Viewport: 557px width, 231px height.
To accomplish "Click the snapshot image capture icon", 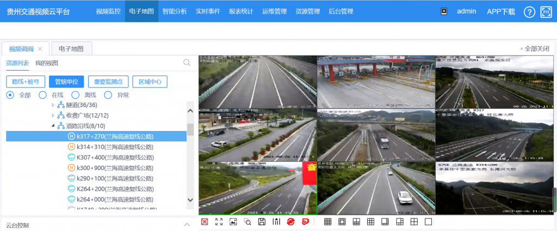I will point(233,222).
